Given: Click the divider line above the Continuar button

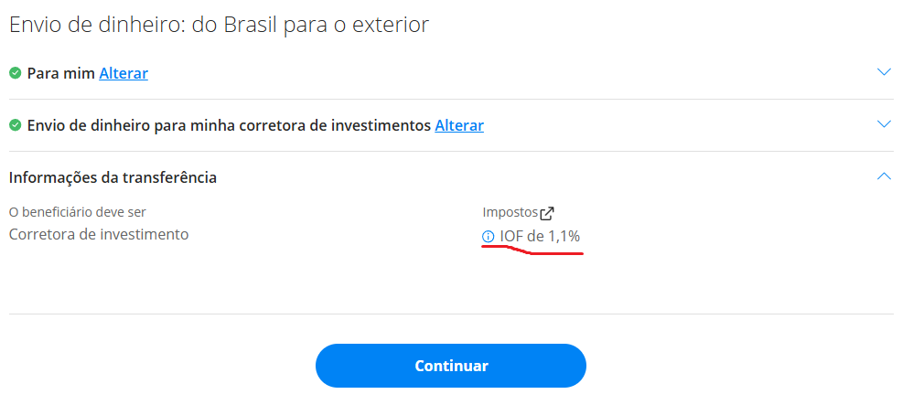Looking at the screenshot, I should [451, 314].
